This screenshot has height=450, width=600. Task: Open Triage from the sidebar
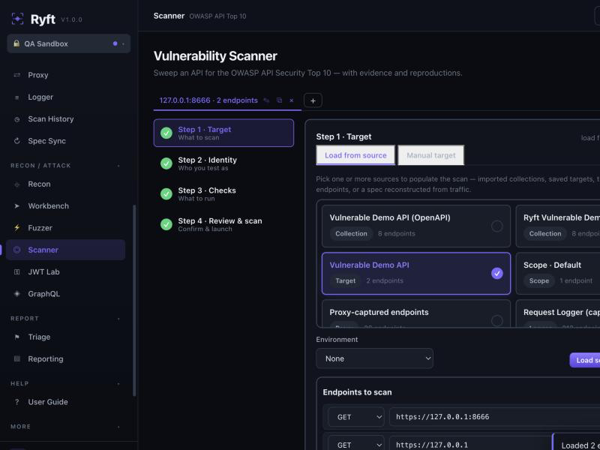pyautogui.click(x=65, y=337)
